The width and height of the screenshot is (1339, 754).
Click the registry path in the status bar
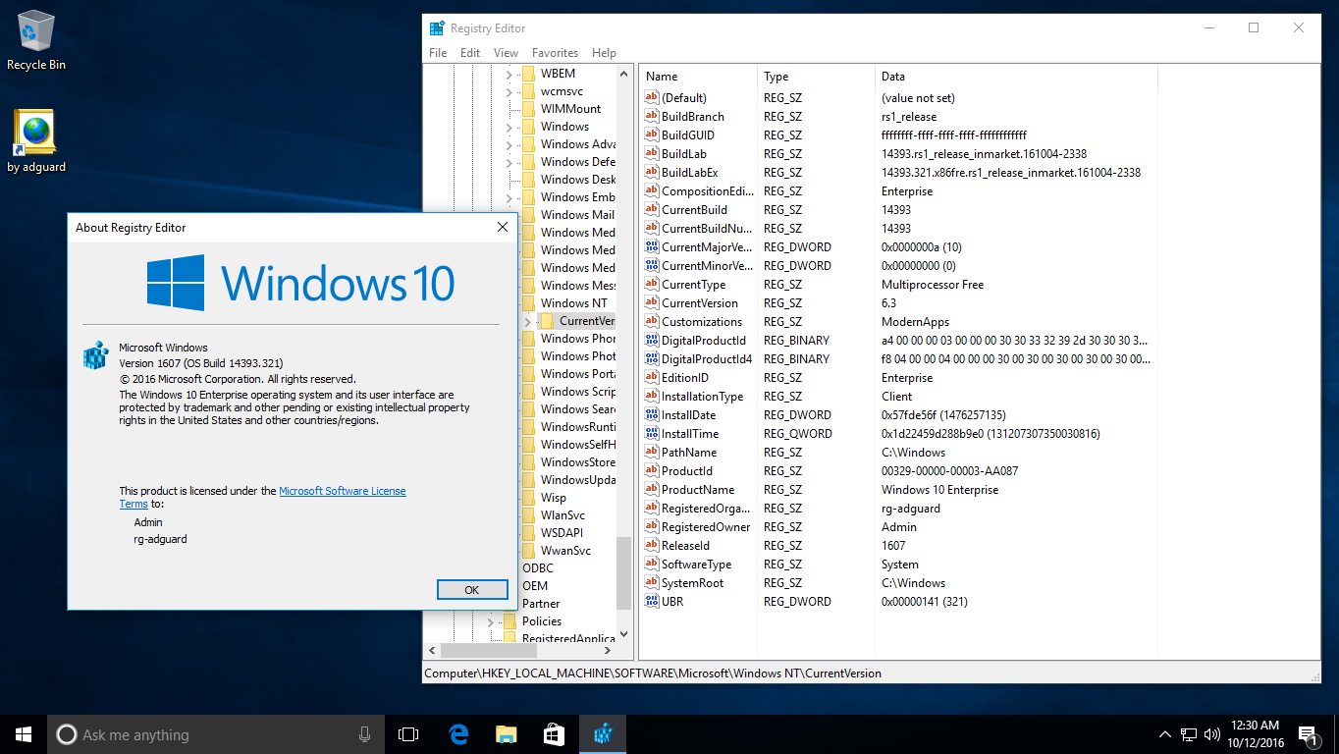[653, 673]
